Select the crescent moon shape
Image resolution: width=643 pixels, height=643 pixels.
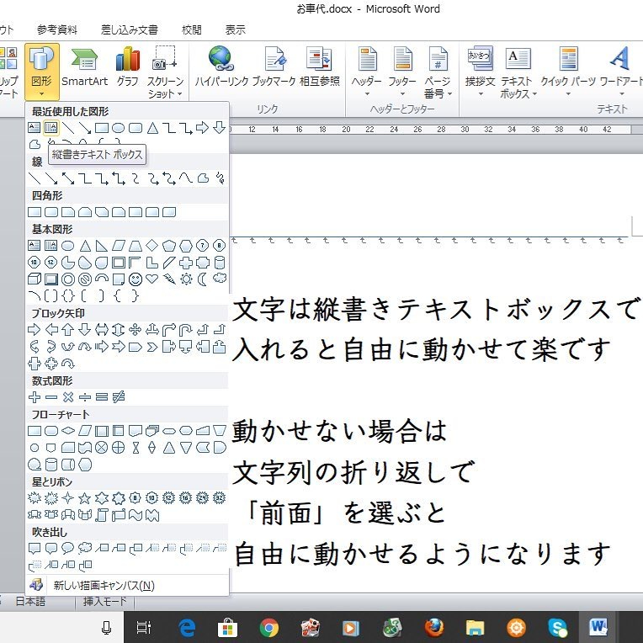[x=203, y=279]
